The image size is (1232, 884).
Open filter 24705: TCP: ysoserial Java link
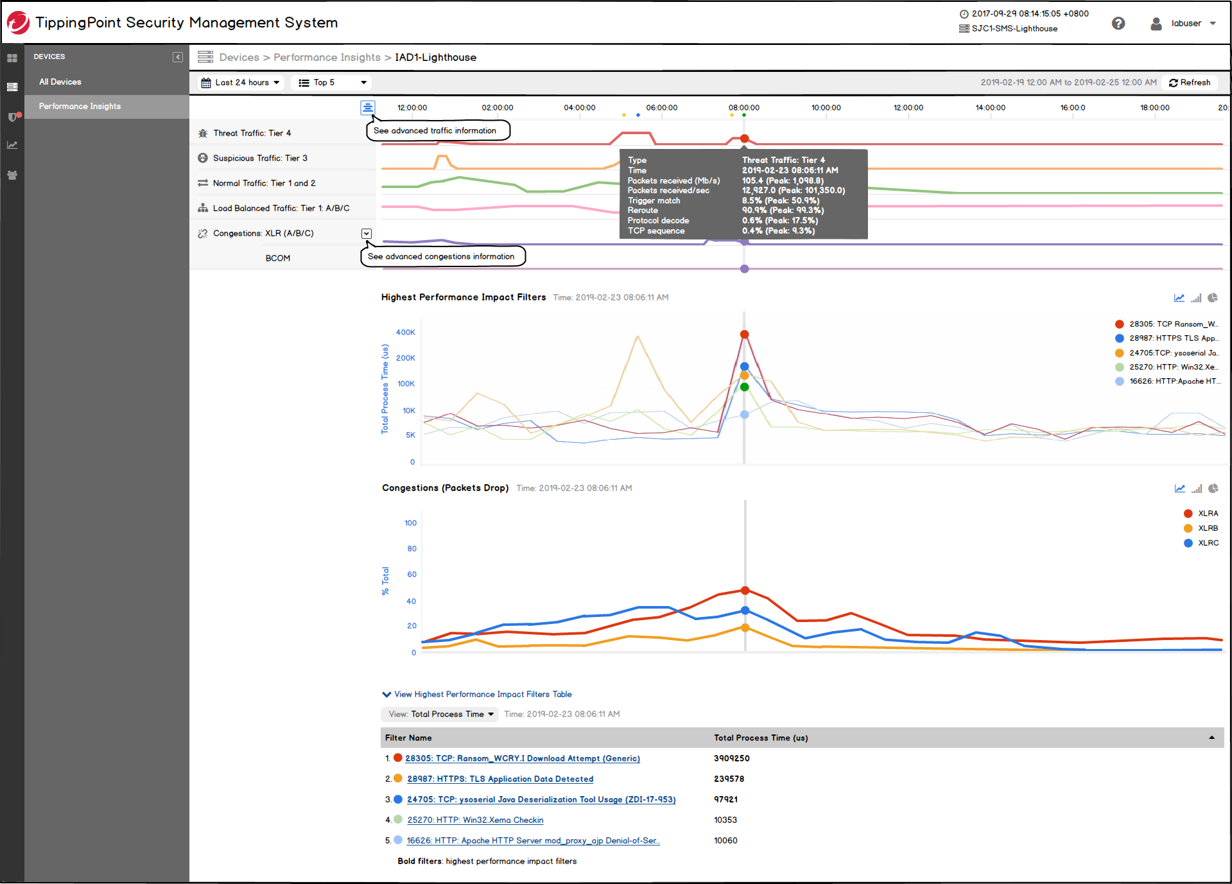pos(541,799)
